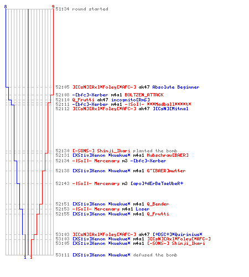The height and width of the screenshot is (277, 249).
Task: Select Mercenary m3 kill at 52:34
Action: pos(111,161)
